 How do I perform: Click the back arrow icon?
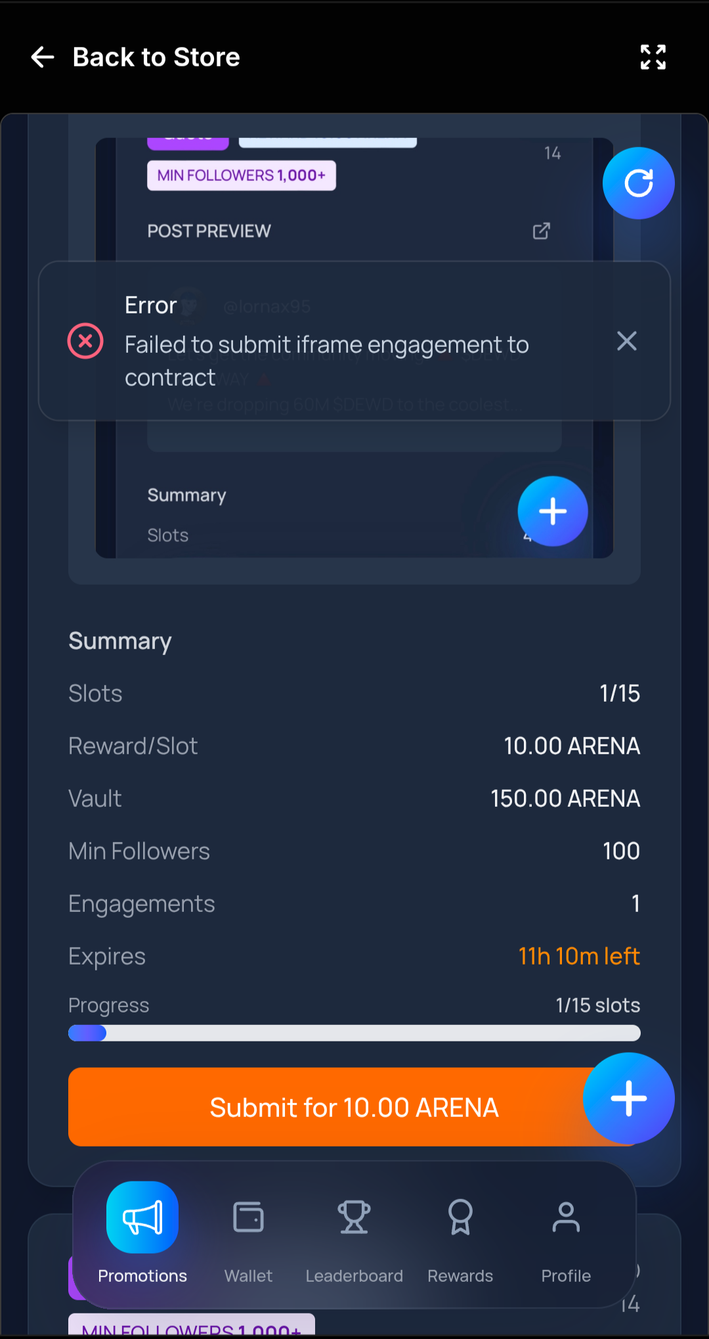[43, 57]
